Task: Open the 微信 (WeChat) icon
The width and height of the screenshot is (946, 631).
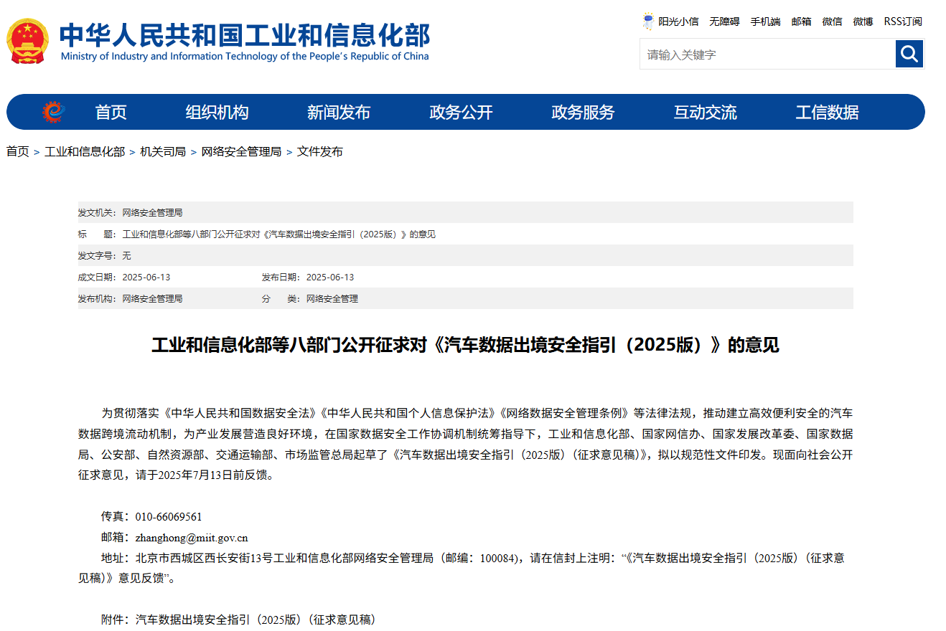Action: (832, 21)
